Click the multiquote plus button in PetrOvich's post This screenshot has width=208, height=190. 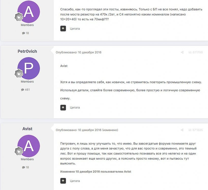[x=63, y=107]
